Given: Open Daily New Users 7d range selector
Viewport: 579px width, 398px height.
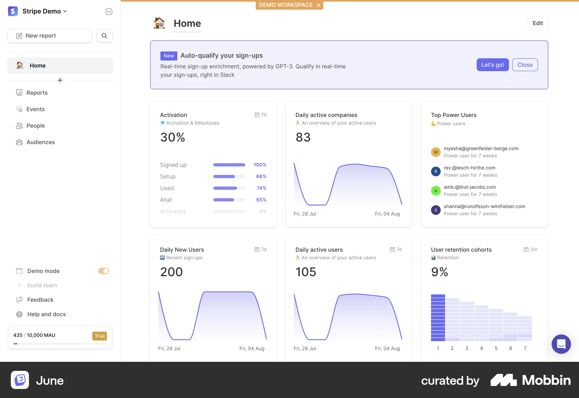Looking at the screenshot, I should point(260,250).
